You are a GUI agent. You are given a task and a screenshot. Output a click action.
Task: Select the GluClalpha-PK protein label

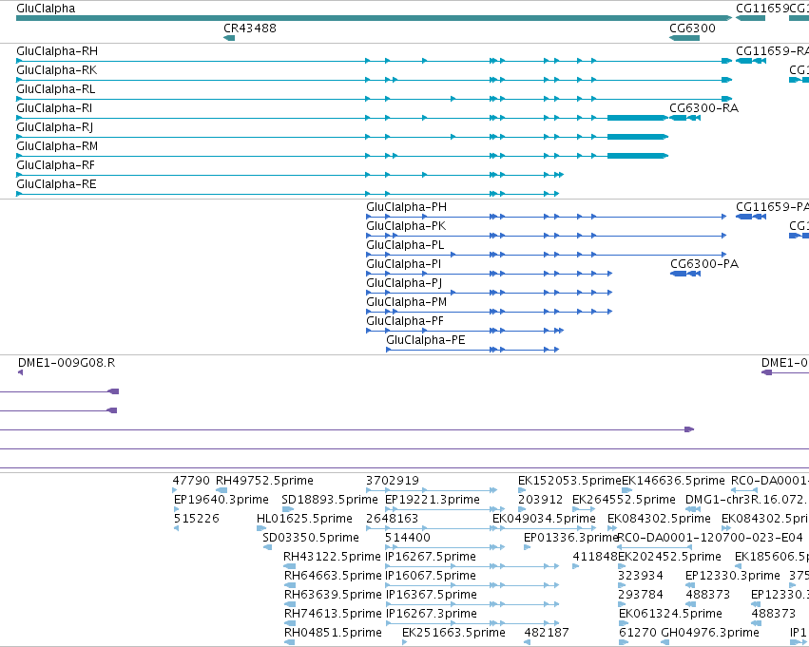(x=406, y=226)
